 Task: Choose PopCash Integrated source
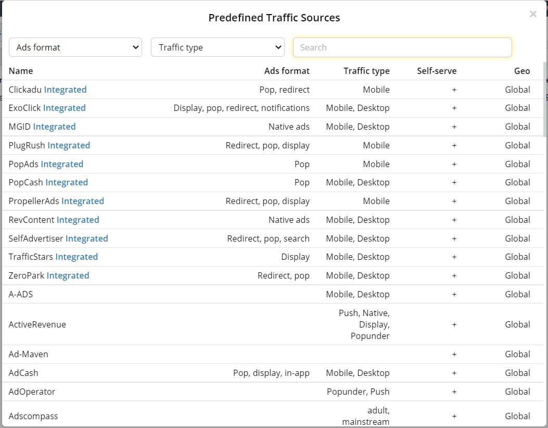click(x=48, y=182)
